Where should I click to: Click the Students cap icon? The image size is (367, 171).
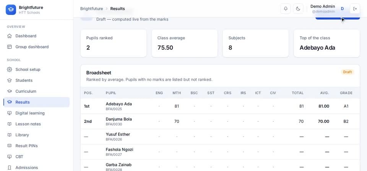(9, 81)
